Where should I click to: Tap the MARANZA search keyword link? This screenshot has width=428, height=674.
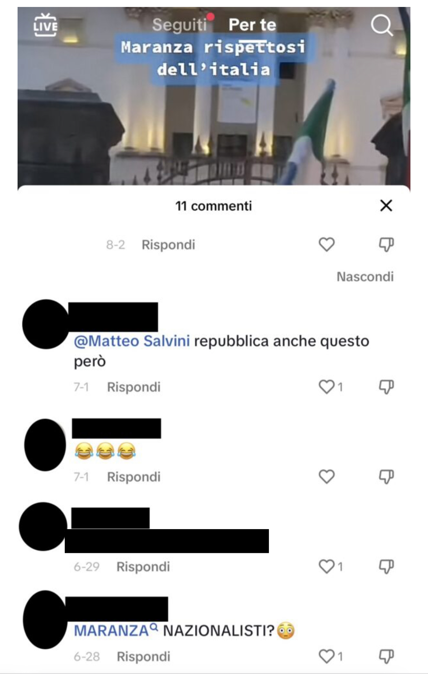click(116, 630)
